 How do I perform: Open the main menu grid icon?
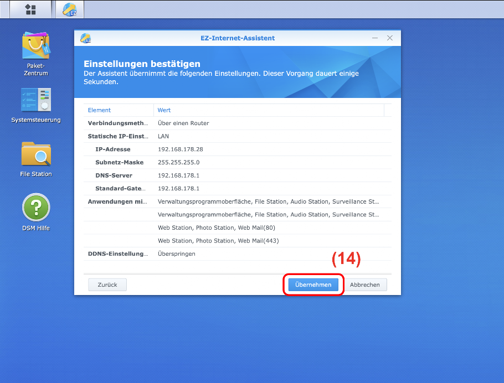30,9
